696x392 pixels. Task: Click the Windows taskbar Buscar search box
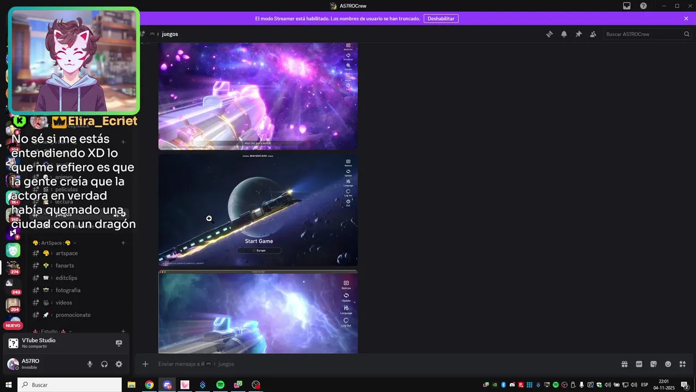click(x=70, y=385)
